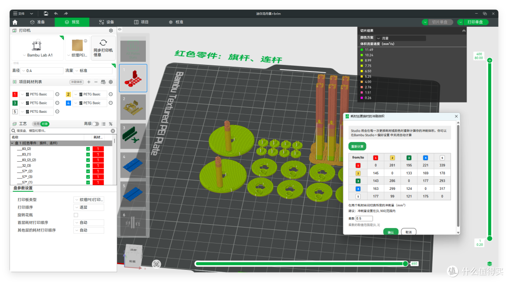Switch to the 项目 tab
Viewport: 508px width, 282px height.
tap(141, 22)
